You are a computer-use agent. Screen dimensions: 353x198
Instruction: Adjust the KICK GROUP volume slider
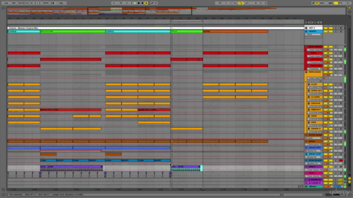328,50
